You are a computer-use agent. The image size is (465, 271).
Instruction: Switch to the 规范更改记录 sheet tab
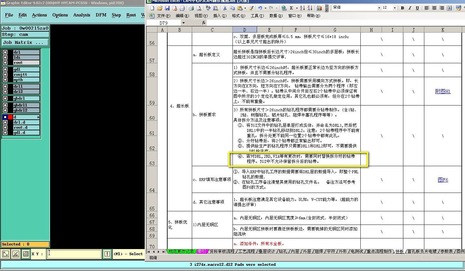(x=182, y=251)
